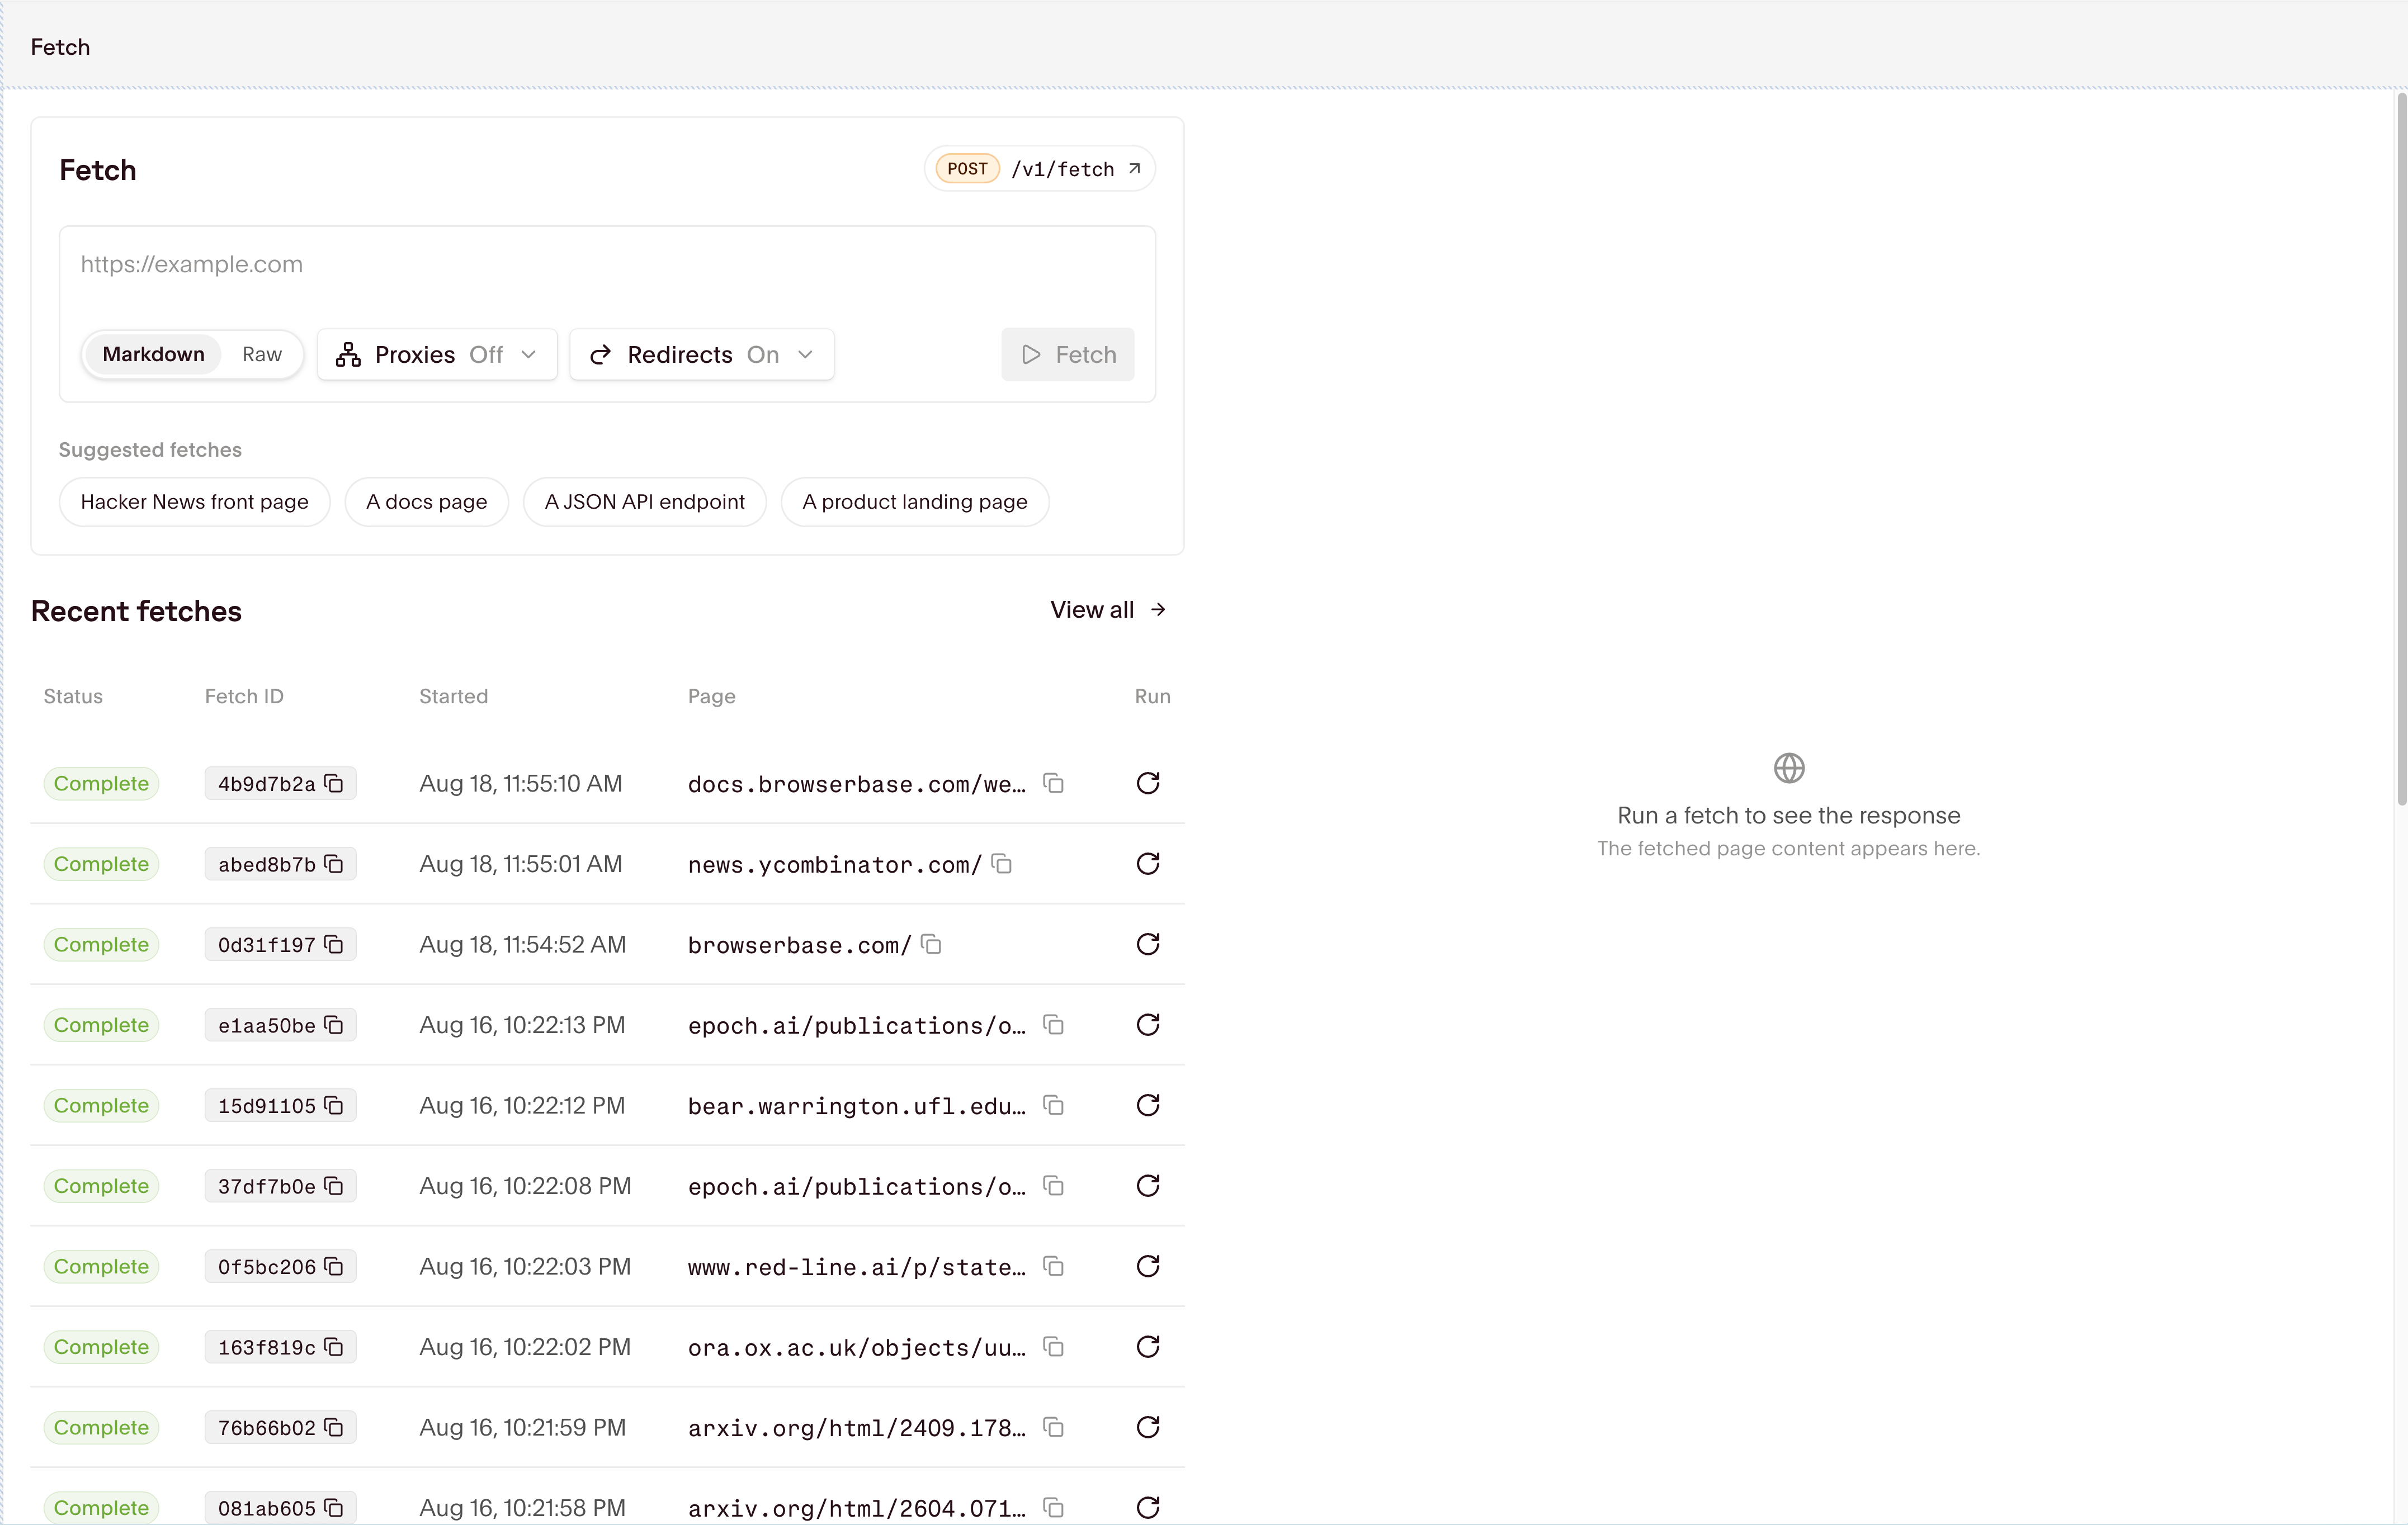This screenshot has width=2408, height=1525.
Task: Rerun the www.red-line.ai fetch
Action: (x=1148, y=1266)
